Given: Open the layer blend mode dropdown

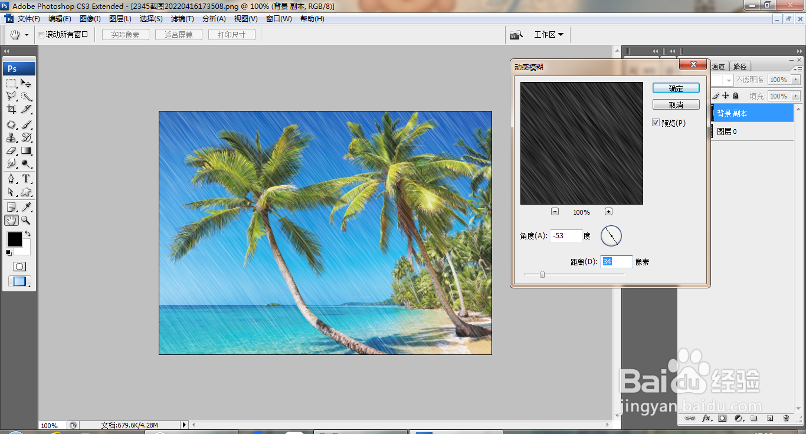Looking at the screenshot, I should pos(729,80).
